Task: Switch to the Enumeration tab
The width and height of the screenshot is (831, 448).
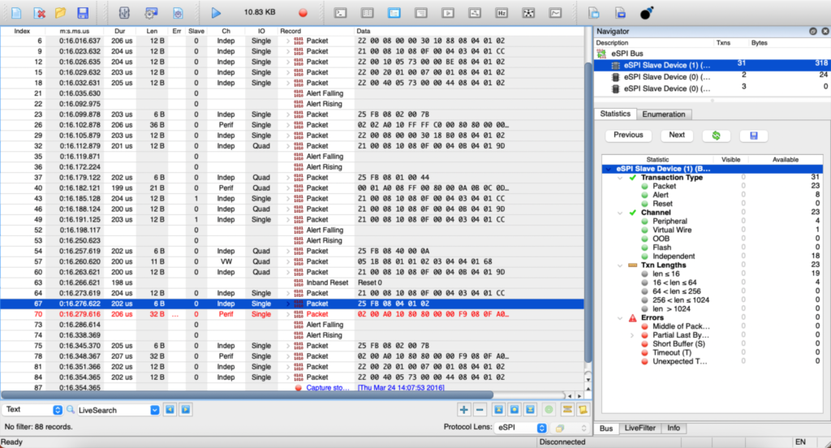Action: pos(664,114)
